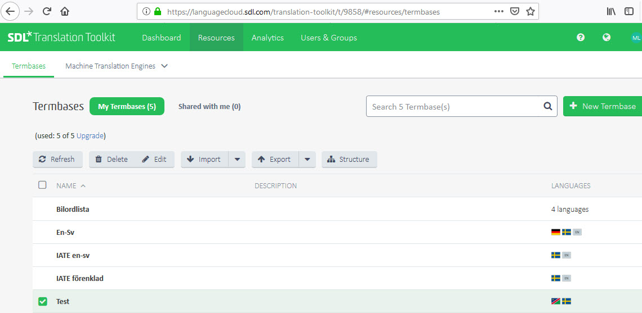Click the search magnifier icon
The width and height of the screenshot is (642, 313).
(x=547, y=106)
